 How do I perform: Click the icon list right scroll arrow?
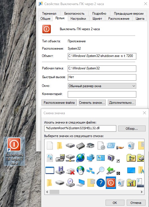(142, 192)
